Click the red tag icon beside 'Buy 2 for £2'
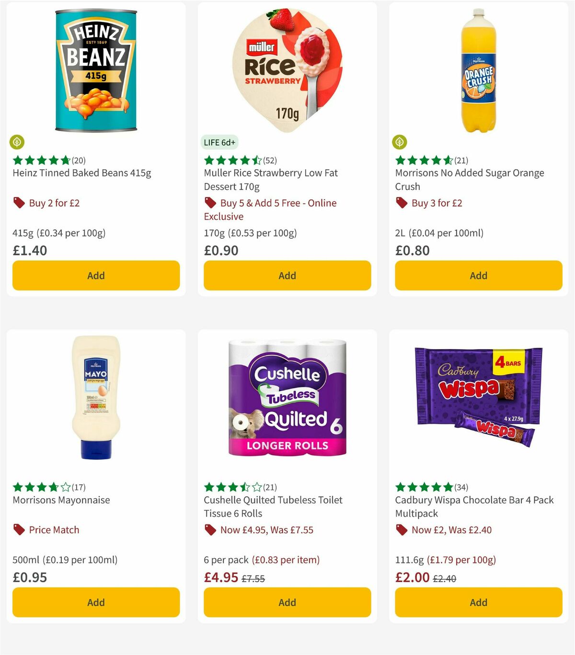 pos(19,203)
